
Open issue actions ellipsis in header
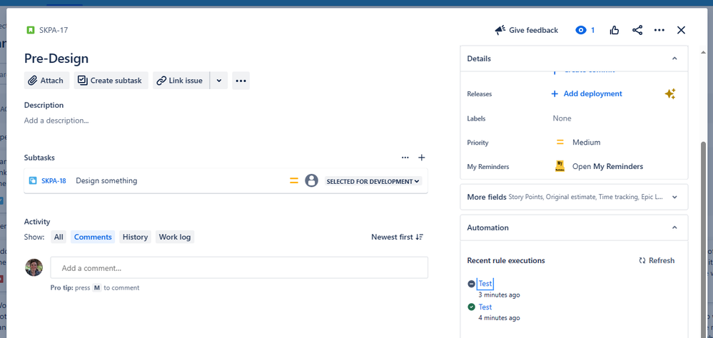659,31
